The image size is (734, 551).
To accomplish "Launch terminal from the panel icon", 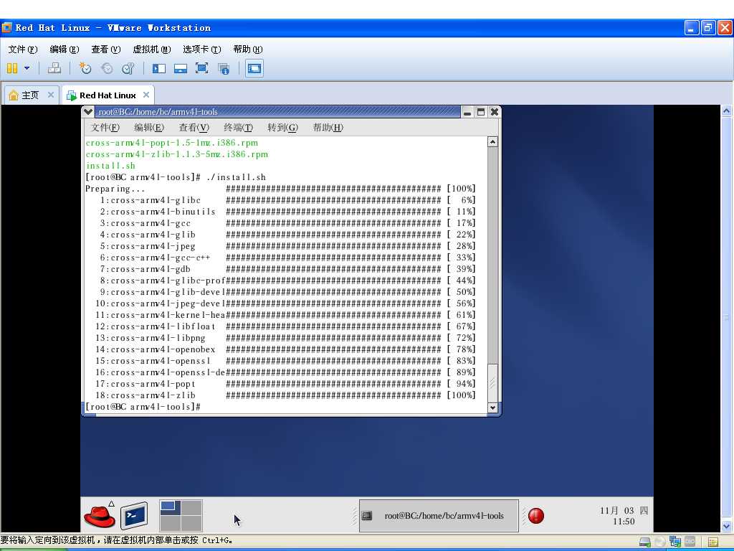I will click(134, 515).
